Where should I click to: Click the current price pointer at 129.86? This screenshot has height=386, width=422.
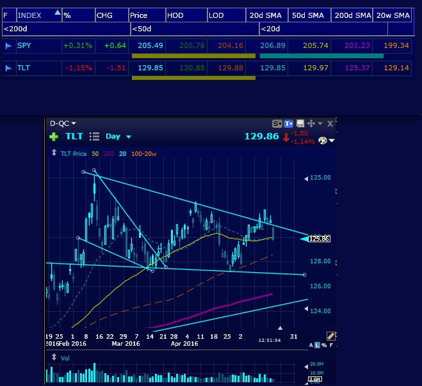[304, 239]
